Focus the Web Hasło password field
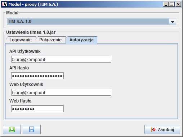 point(37,109)
